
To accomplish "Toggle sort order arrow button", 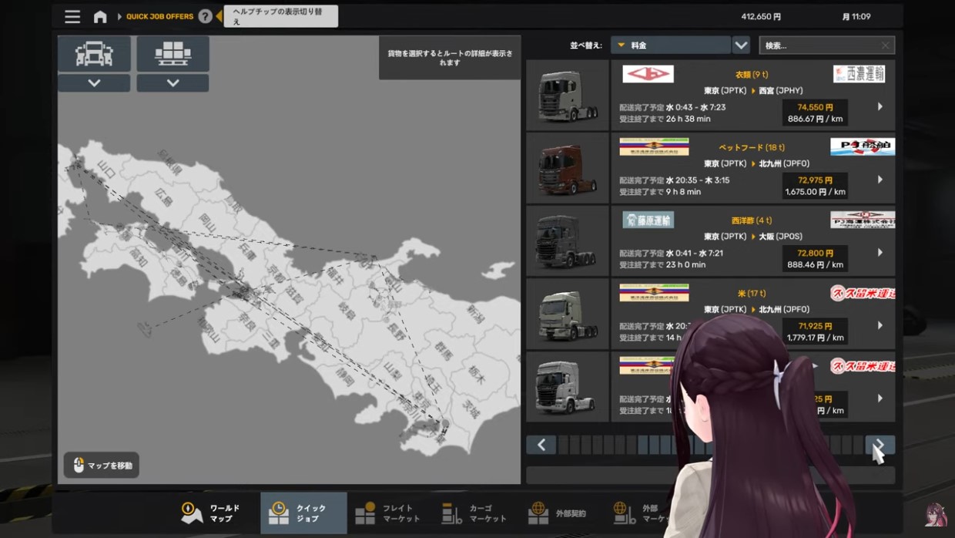I will 741,45.
